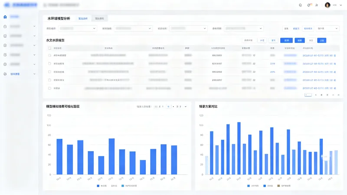Click the tan legend swatch of the right chart
347x195 pixels.
tap(278, 186)
